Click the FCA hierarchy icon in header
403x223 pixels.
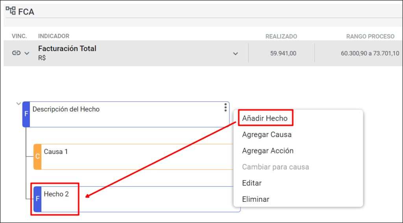pos(11,11)
